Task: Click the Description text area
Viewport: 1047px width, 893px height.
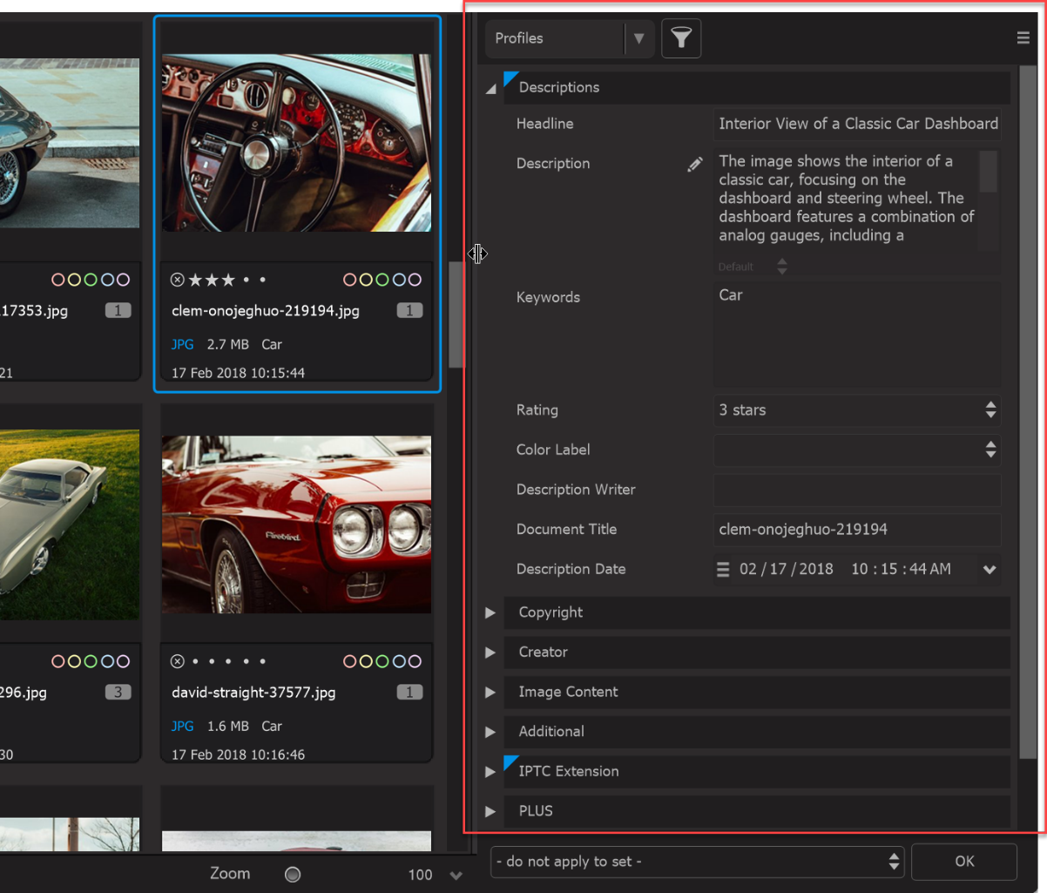Action: [846, 199]
